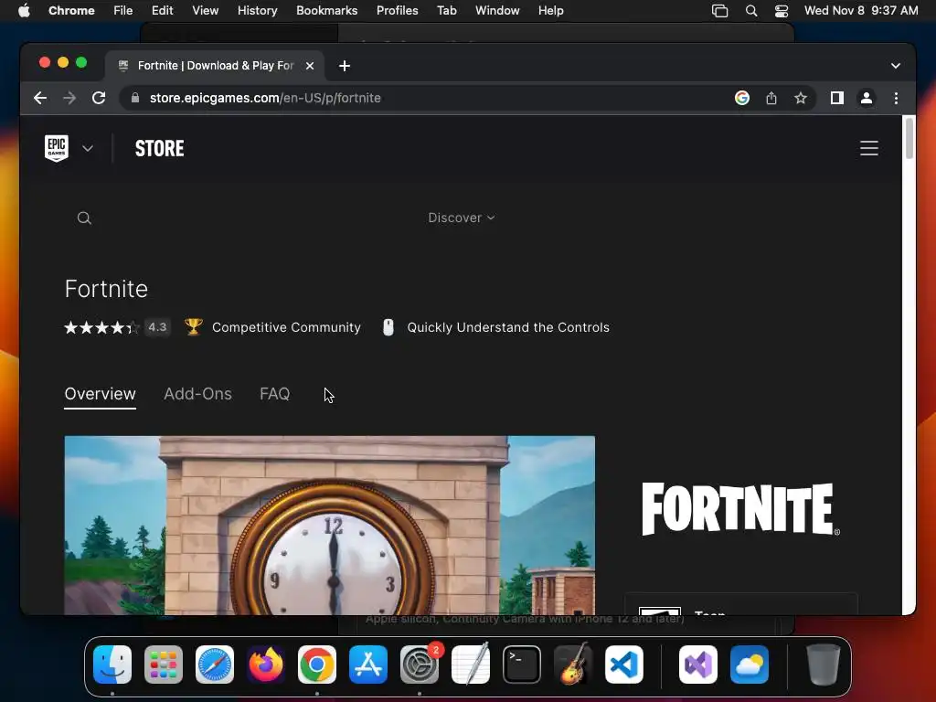Image resolution: width=936 pixels, height=702 pixels.
Task: Go back with browser back arrow
Action: (40, 98)
